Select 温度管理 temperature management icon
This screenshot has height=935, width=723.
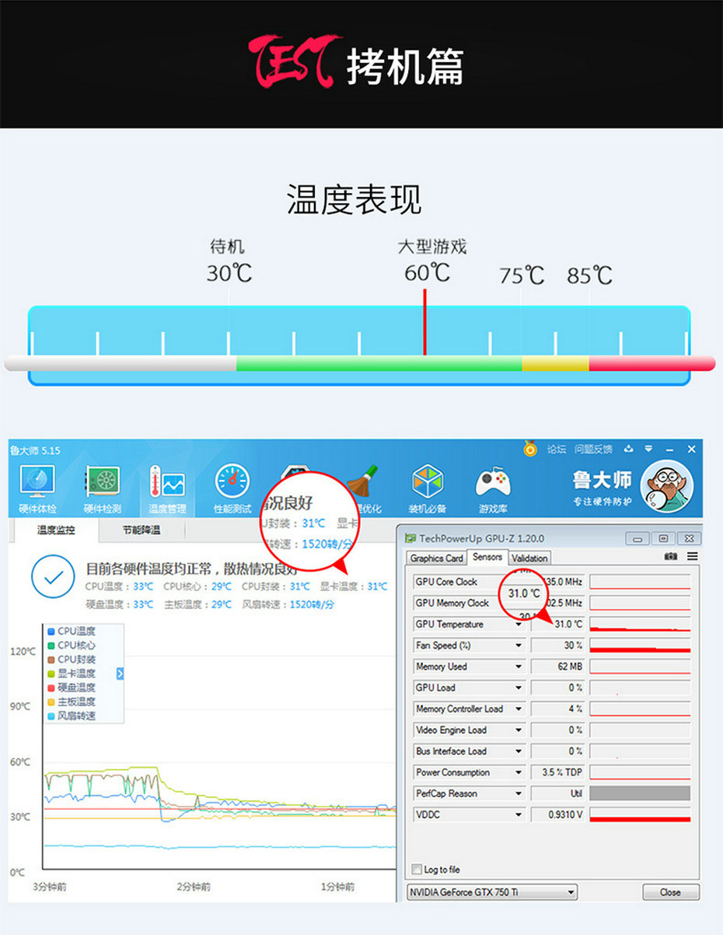pos(167,489)
